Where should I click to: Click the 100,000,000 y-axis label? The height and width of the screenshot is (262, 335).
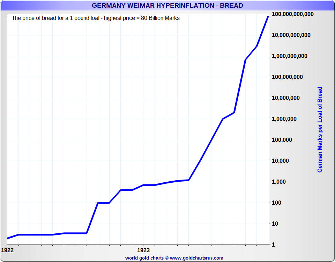[287, 77]
